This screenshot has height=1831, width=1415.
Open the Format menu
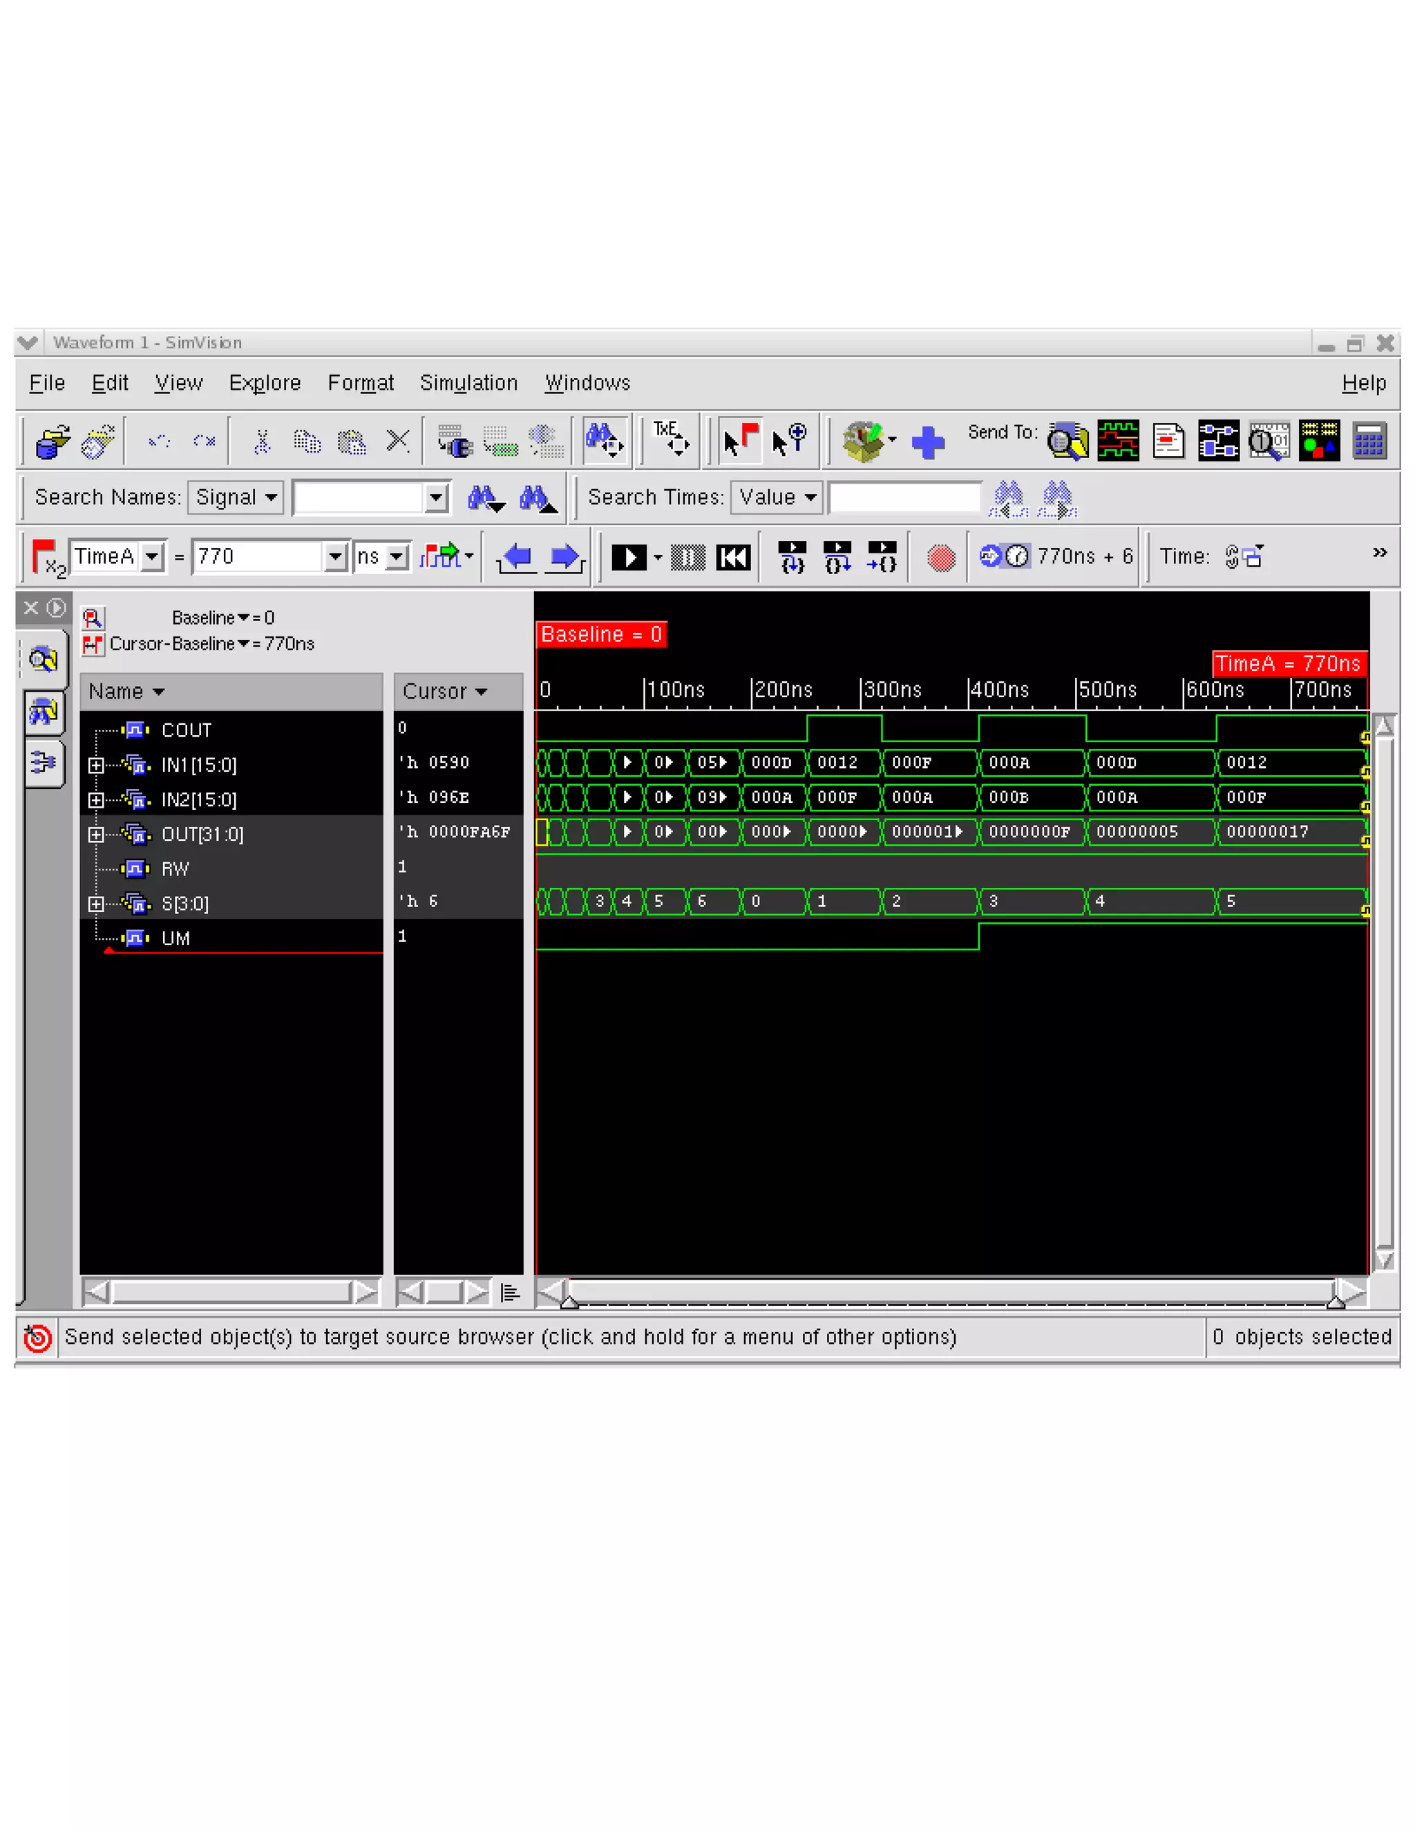click(359, 383)
